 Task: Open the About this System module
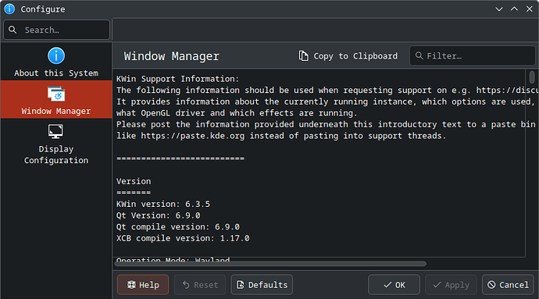(56, 62)
